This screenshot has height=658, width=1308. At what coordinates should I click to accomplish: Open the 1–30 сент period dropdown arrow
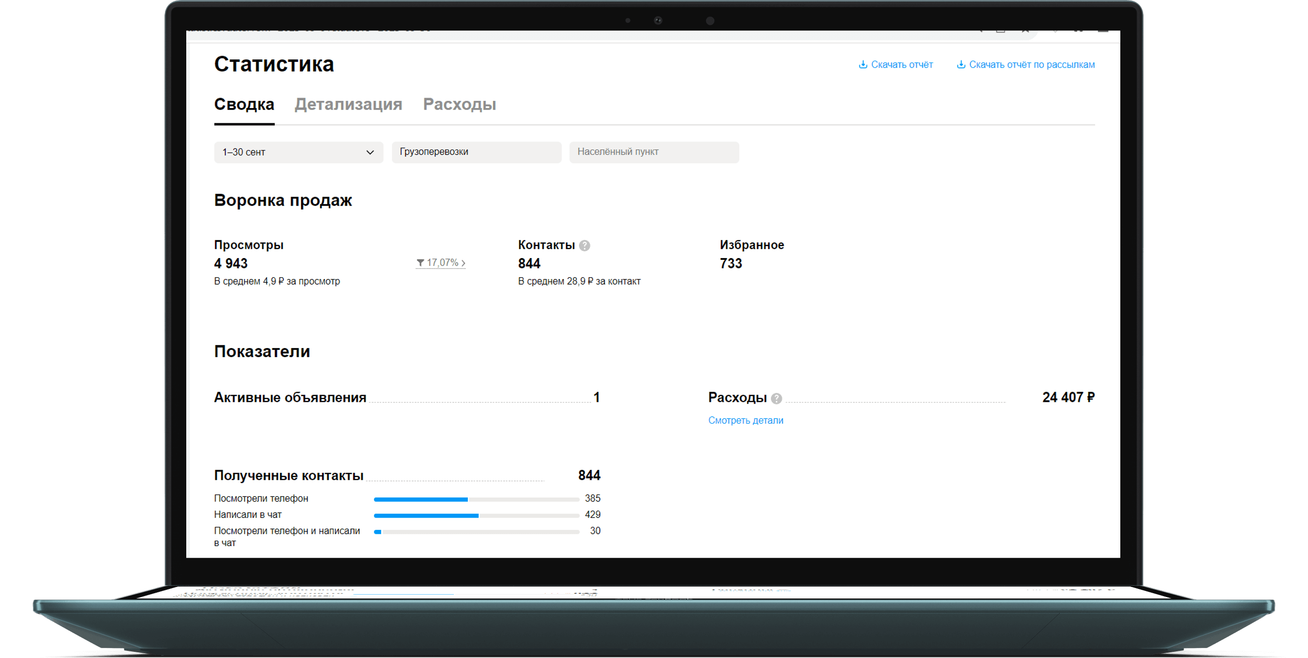[x=370, y=152]
